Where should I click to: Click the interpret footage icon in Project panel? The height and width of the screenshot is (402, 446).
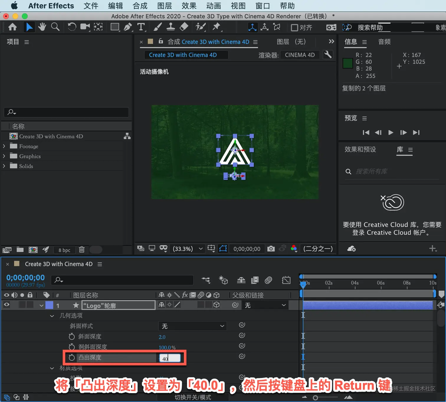tap(7, 250)
